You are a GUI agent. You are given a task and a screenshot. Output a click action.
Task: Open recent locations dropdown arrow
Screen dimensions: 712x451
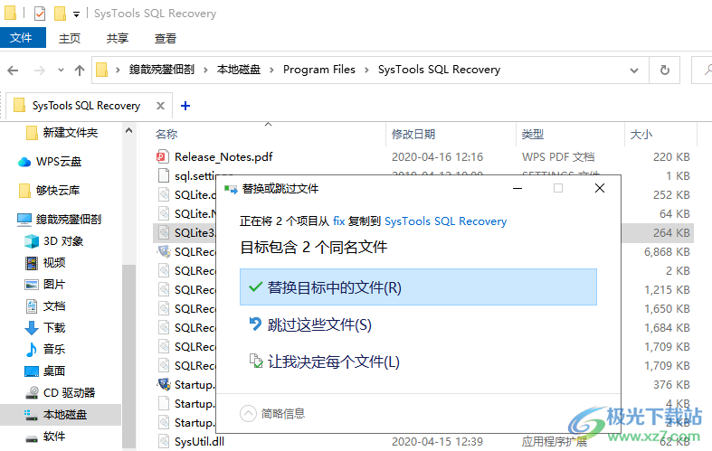click(x=61, y=70)
